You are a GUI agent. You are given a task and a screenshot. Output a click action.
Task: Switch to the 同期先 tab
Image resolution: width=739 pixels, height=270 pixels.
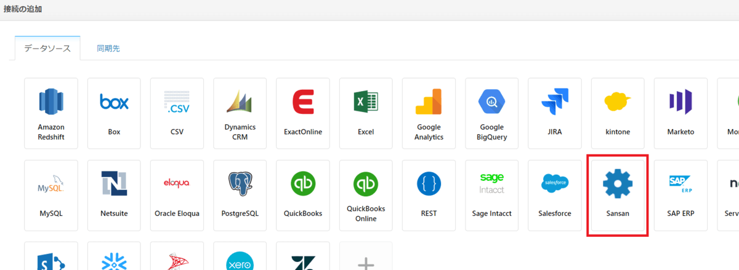108,48
